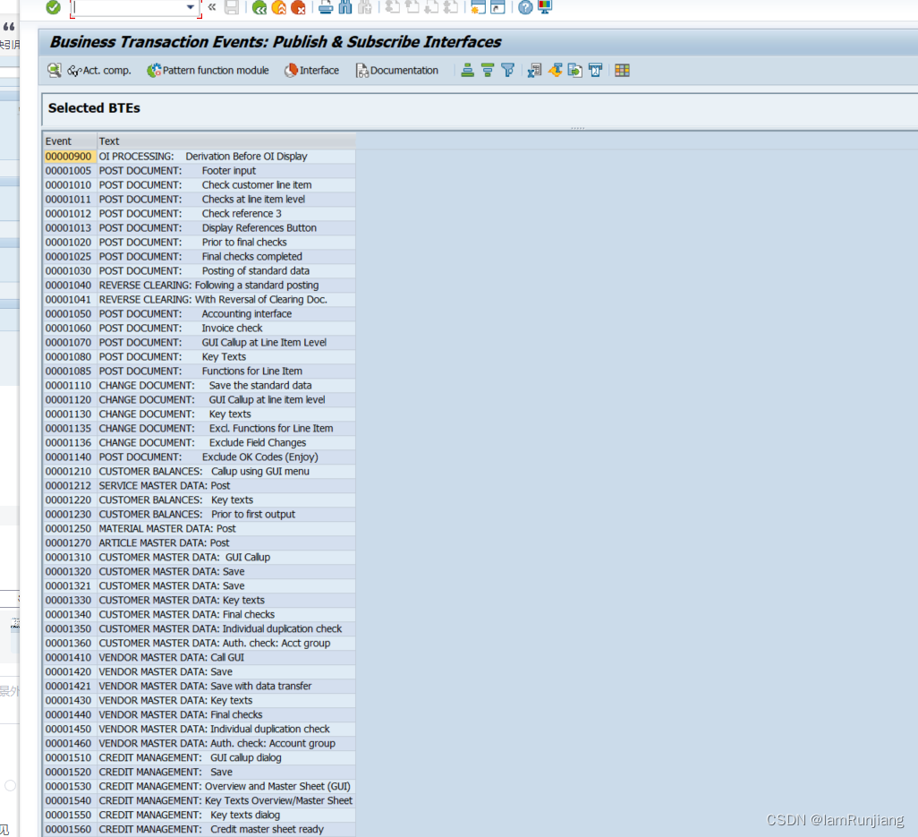Click the Word Processing export icon
The image size is (918, 837).
point(555,71)
